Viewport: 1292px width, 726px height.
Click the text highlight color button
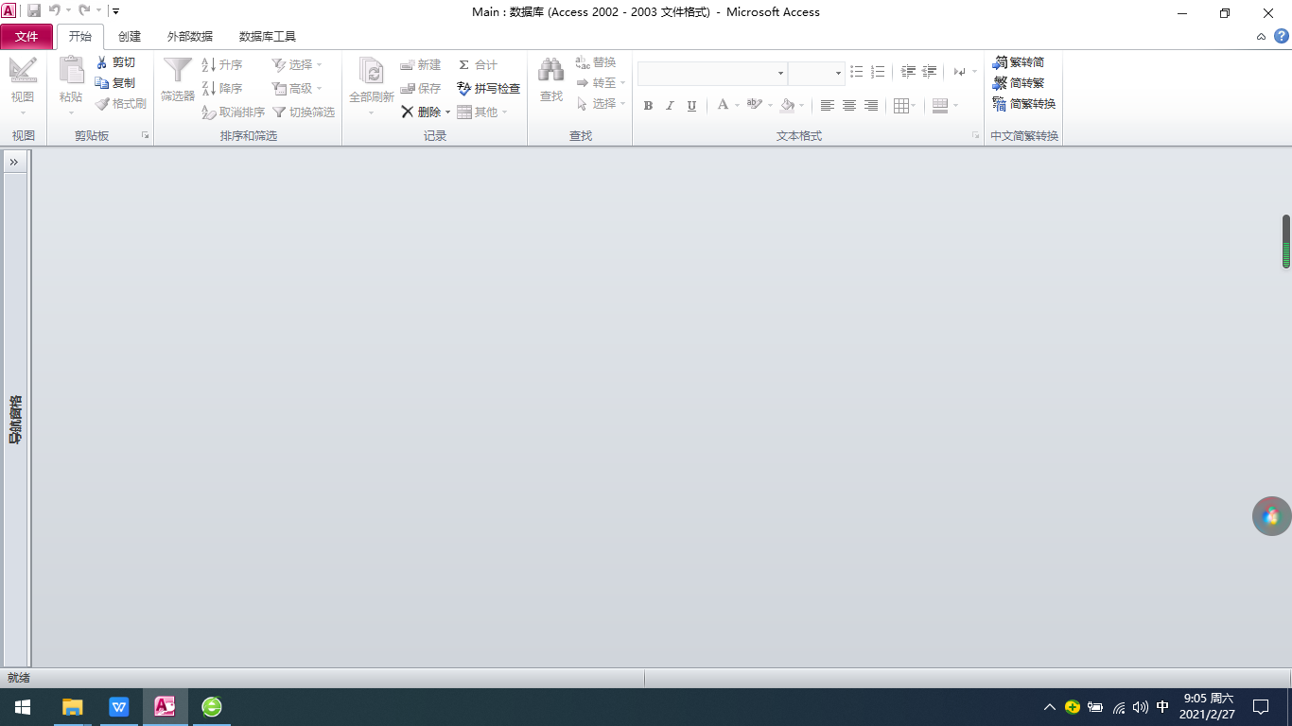click(754, 105)
